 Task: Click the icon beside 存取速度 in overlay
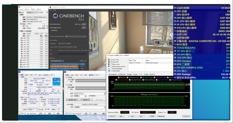175,31
